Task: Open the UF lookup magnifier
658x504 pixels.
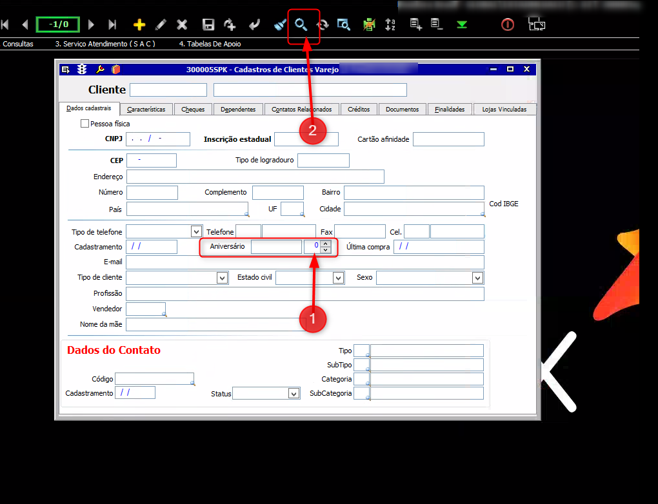Action: click(x=302, y=214)
